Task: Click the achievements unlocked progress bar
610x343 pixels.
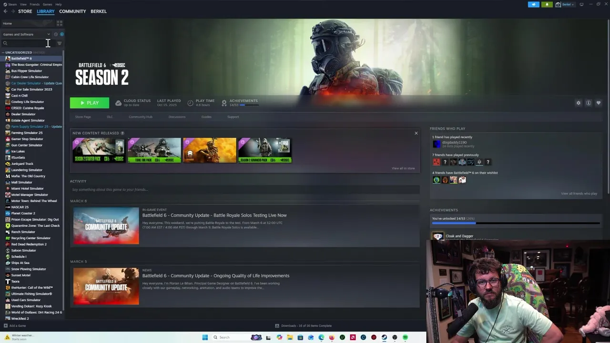Action: pyautogui.click(x=516, y=223)
